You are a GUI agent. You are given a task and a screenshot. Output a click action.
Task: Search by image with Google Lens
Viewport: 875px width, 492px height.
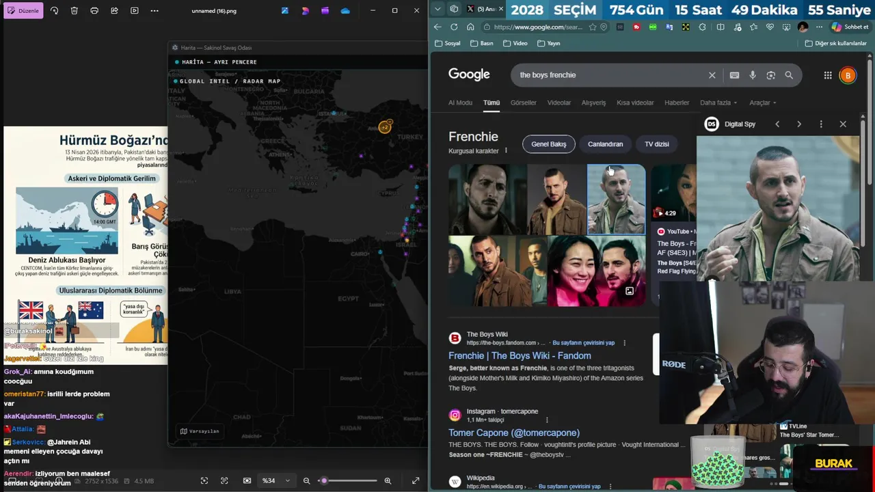click(770, 75)
